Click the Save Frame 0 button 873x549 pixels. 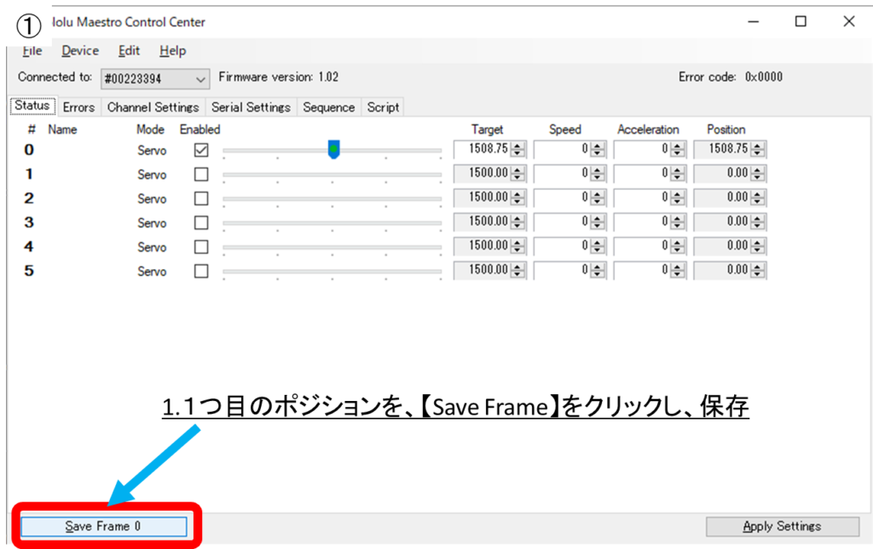pos(104,526)
